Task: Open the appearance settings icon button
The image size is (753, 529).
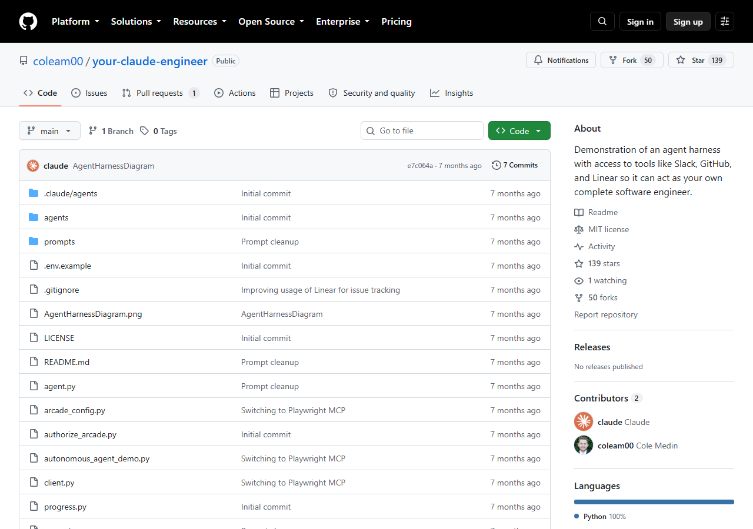Action: pyautogui.click(x=725, y=21)
